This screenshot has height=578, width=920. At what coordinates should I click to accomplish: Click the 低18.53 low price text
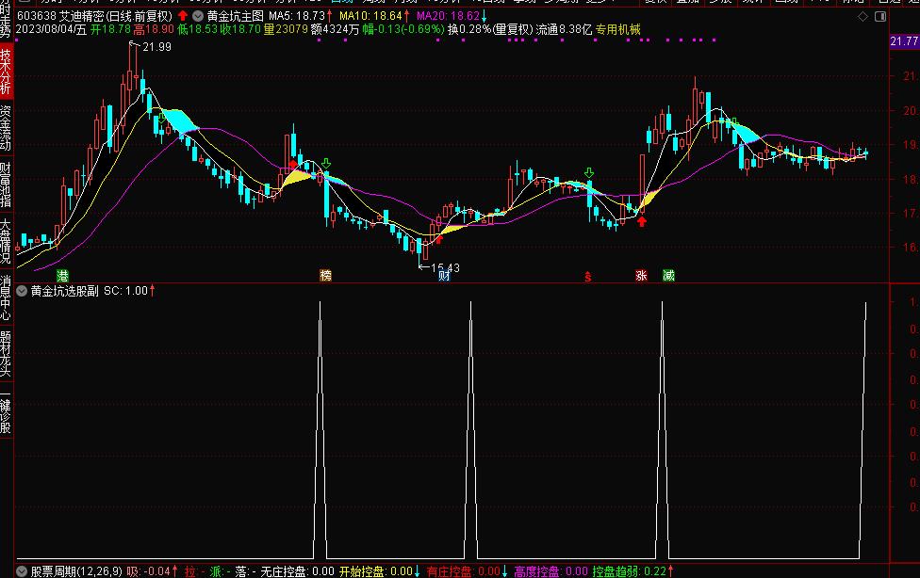pyautogui.click(x=197, y=29)
